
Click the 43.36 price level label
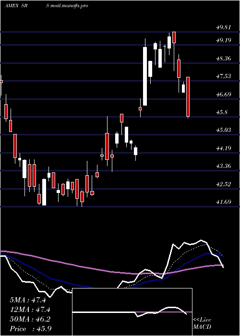[223, 166]
